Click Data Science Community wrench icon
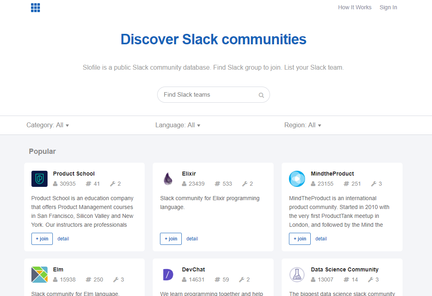The height and width of the screenshot is (296, 432). (x=371, y=279)
